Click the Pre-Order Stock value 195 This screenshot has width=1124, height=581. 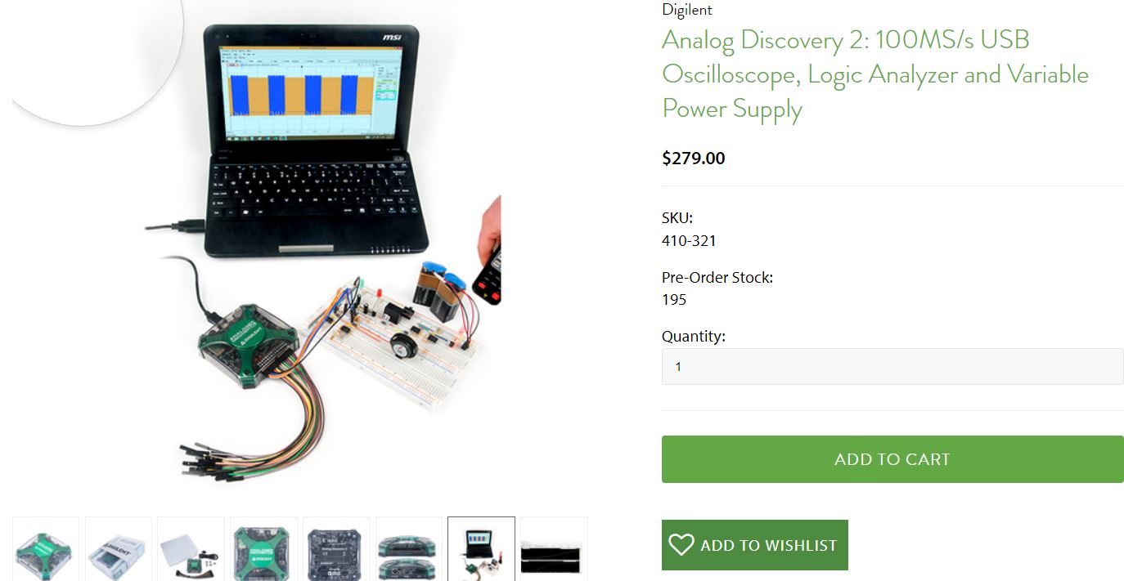coord(674,300)
